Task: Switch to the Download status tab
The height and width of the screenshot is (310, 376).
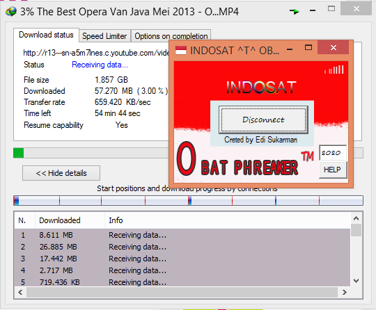Action: pyautogui.click(x=46, y=35)
